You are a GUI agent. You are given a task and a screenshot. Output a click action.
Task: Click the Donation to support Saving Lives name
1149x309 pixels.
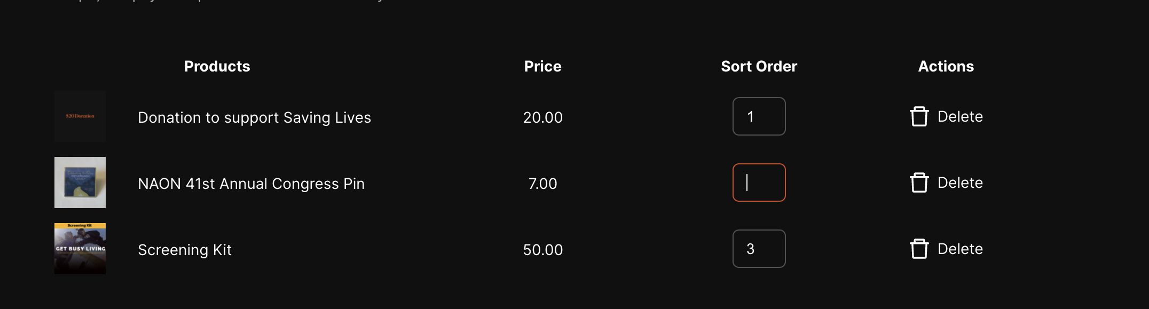(x=254, y=117)
